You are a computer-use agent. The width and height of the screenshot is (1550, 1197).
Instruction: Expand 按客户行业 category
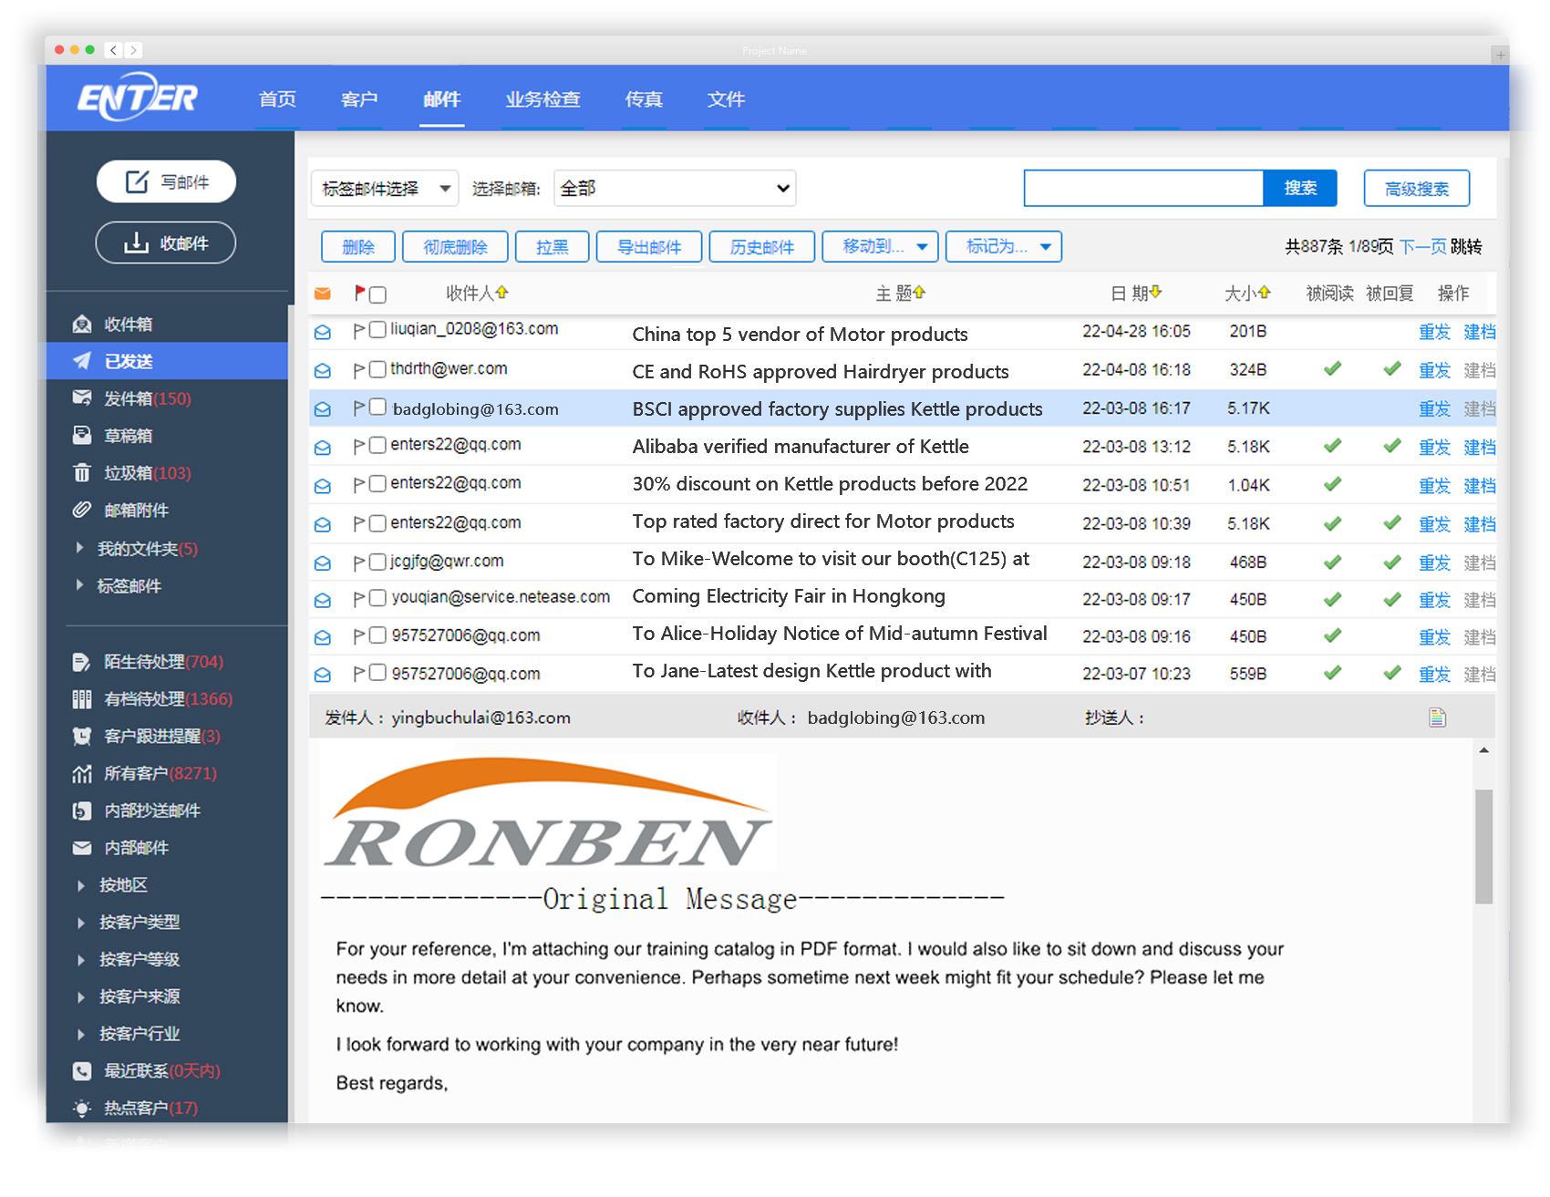pyautogui.click(x=80, y=1034)
